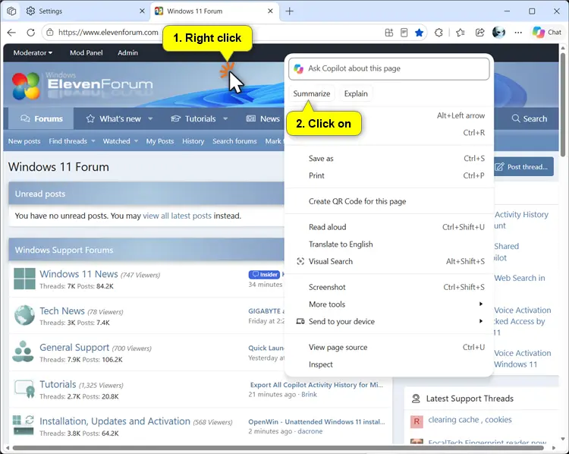The image size is (569, 454).
Task: Open the Favorites list icon
Action: (461, 33)
